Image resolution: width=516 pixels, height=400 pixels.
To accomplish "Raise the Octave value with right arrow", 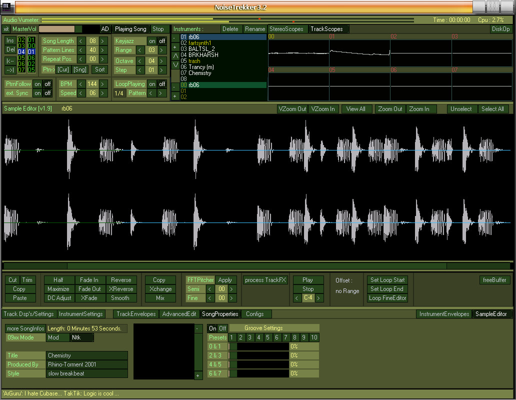I will point(161,61).
